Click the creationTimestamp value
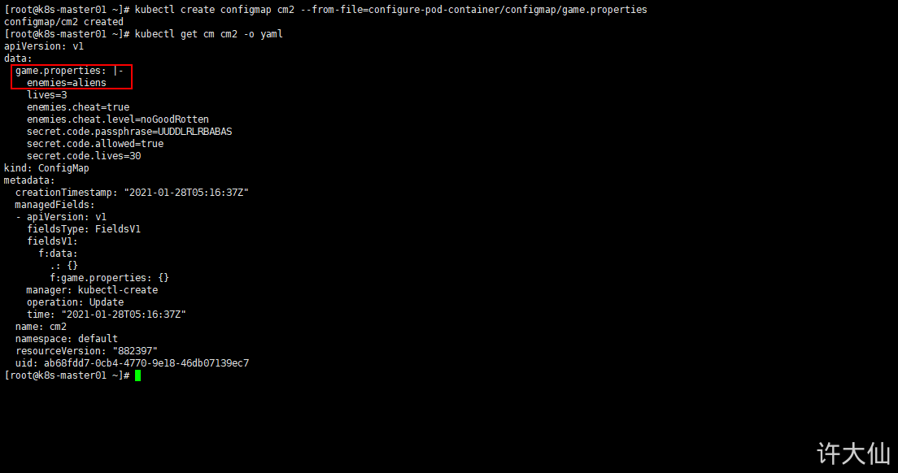 [186, 193]
